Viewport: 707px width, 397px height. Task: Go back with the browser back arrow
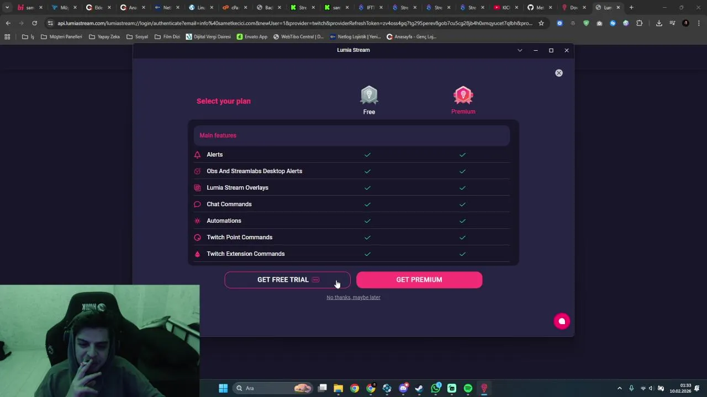[8, 23]
